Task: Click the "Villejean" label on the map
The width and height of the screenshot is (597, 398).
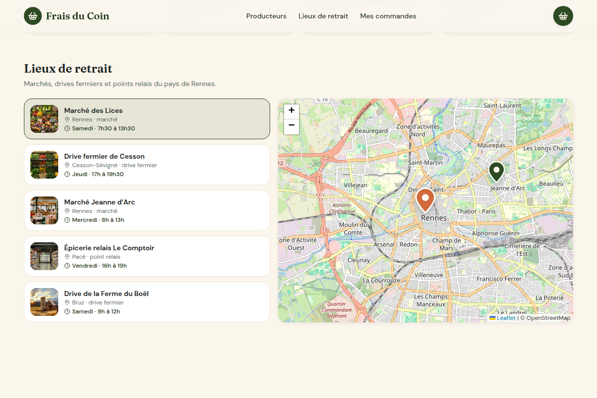Action: click(x=356, y=185)
